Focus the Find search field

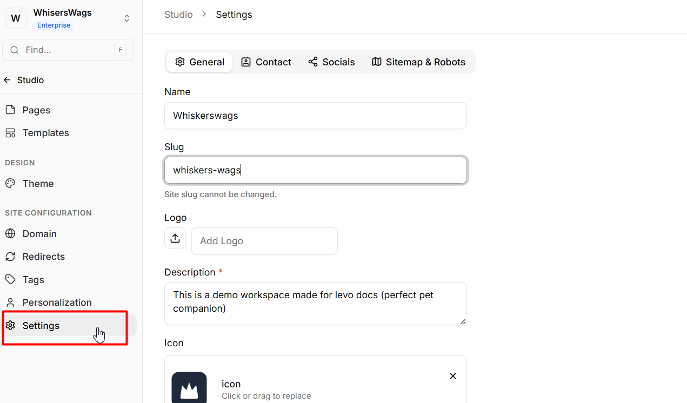[x=68, y=50]
